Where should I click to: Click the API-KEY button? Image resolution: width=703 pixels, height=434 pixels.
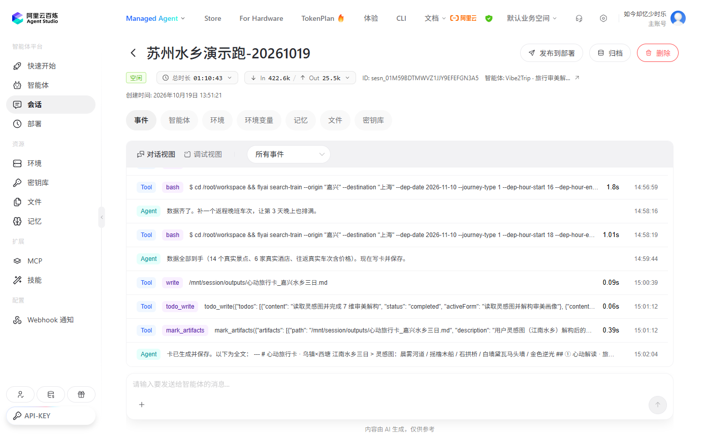(x=51, y=416)
